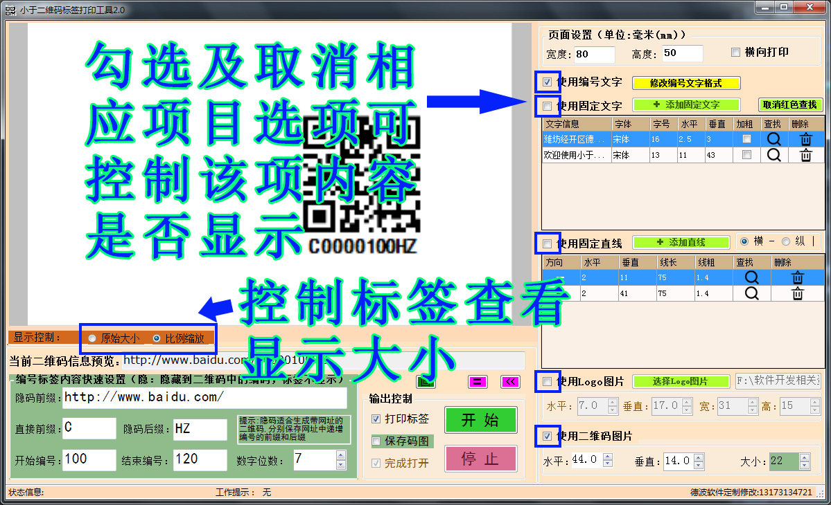Increase 数字位数 spinner value
The image size is (831, 505).
point(341,455)
